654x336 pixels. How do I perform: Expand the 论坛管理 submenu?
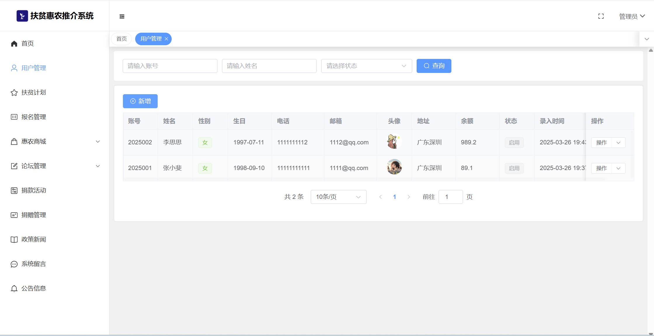pos(98,166)
